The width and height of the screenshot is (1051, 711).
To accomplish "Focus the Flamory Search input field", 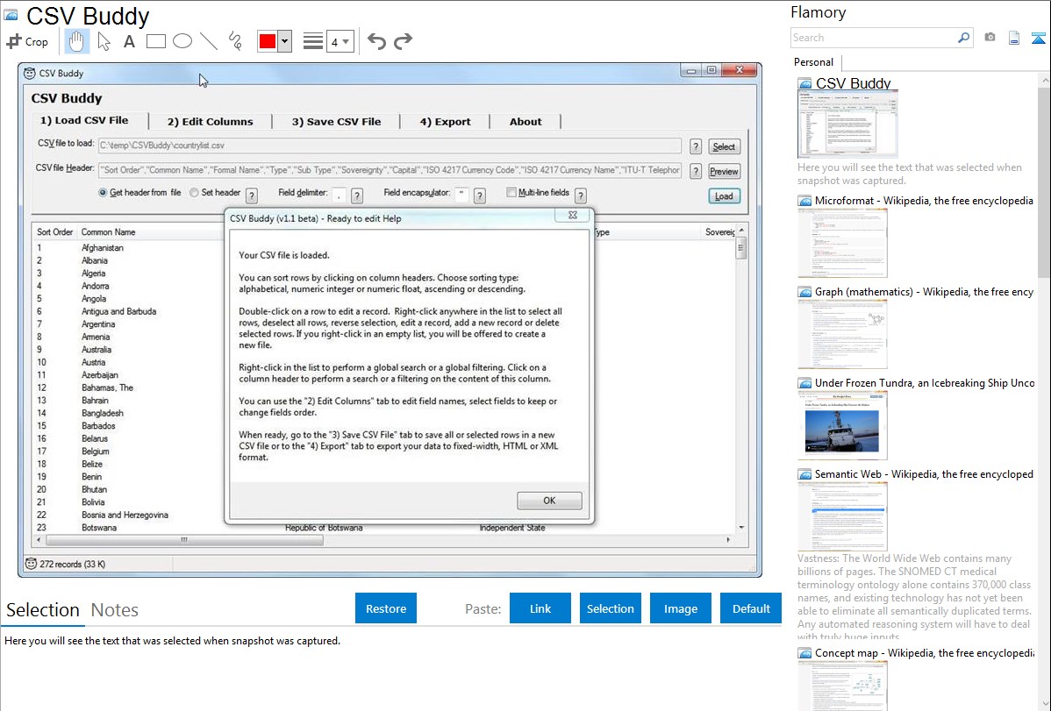I will pos(873,38).
